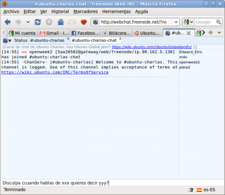Select user Edward_Elric in nick list
Screen dimensions: 225x195
[191, 52]
